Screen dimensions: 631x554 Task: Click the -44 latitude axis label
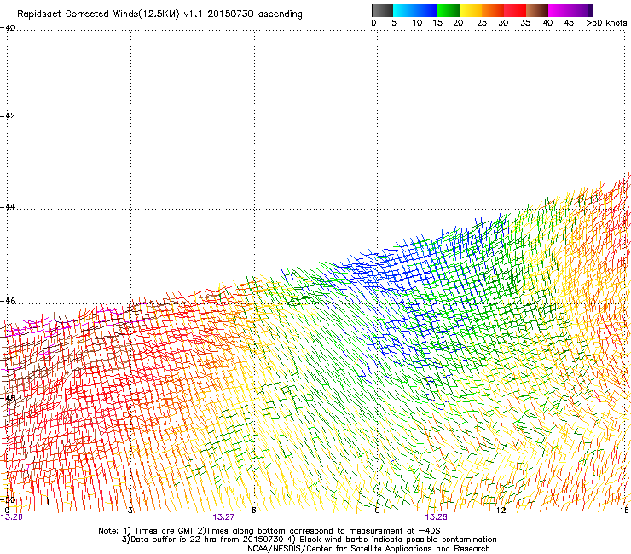tap(8, 207)
